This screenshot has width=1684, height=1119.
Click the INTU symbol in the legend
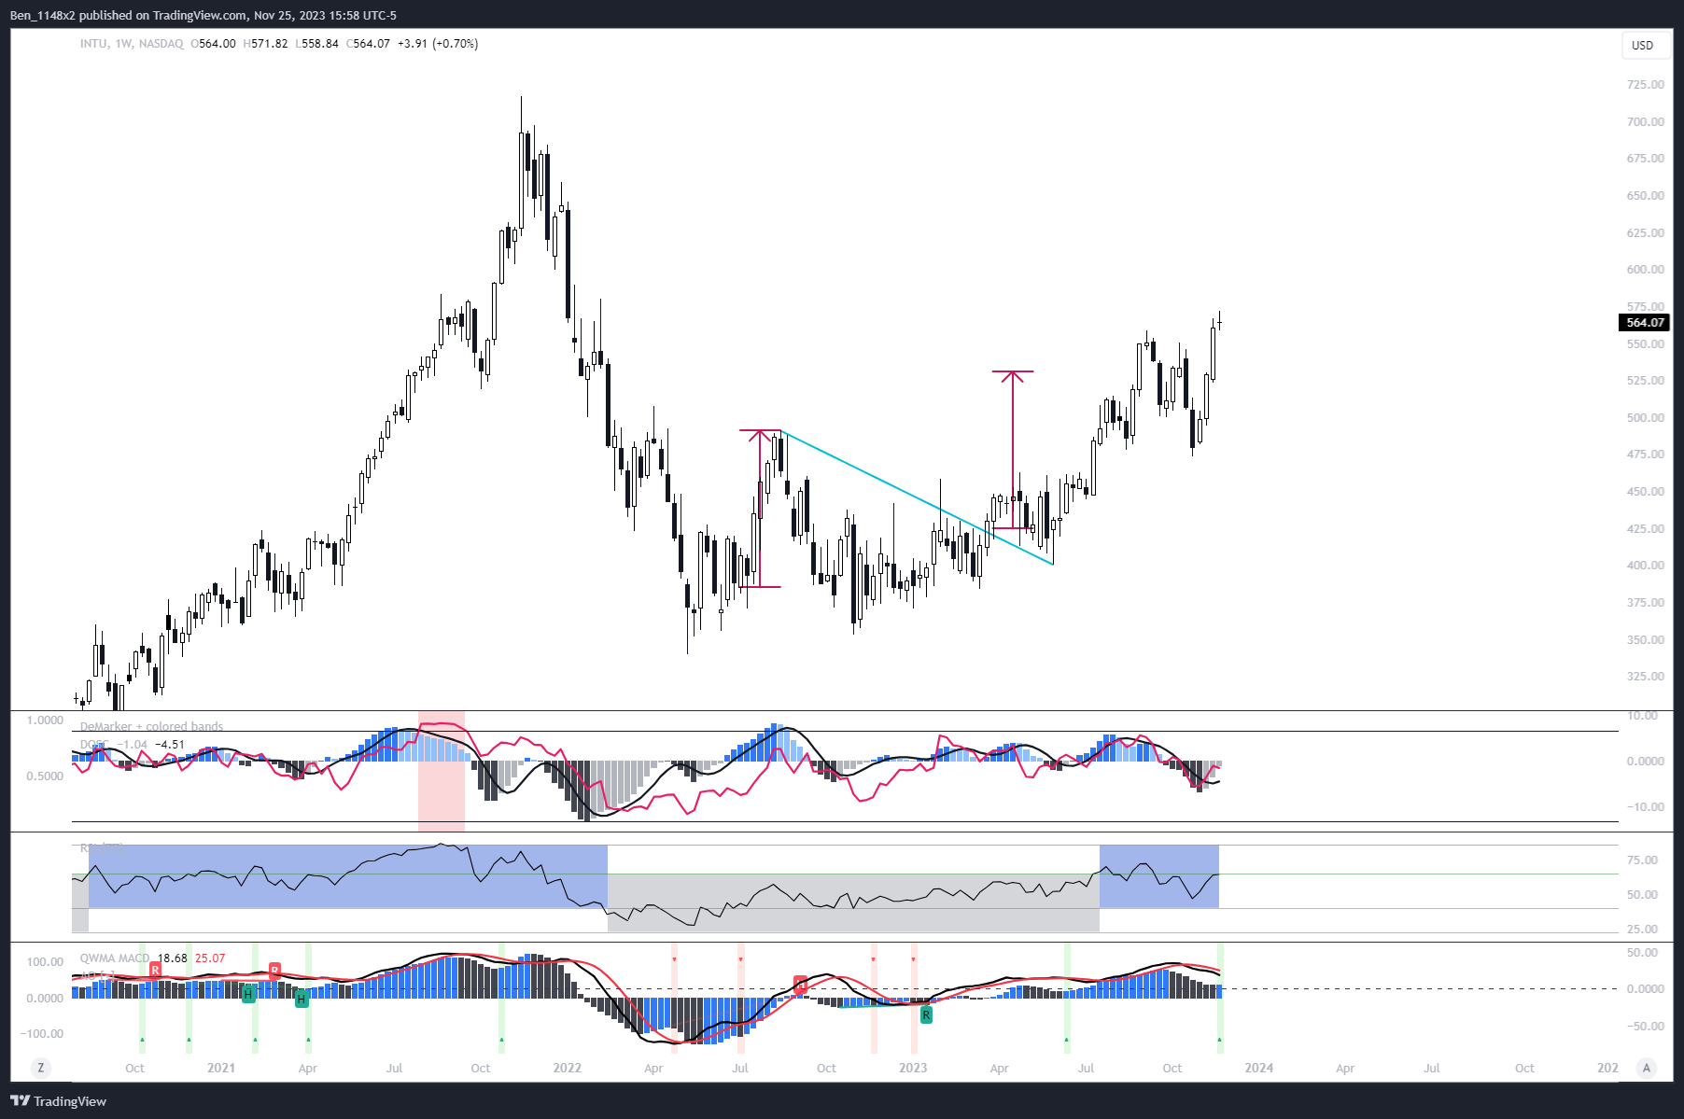click(x=93, y=44)
